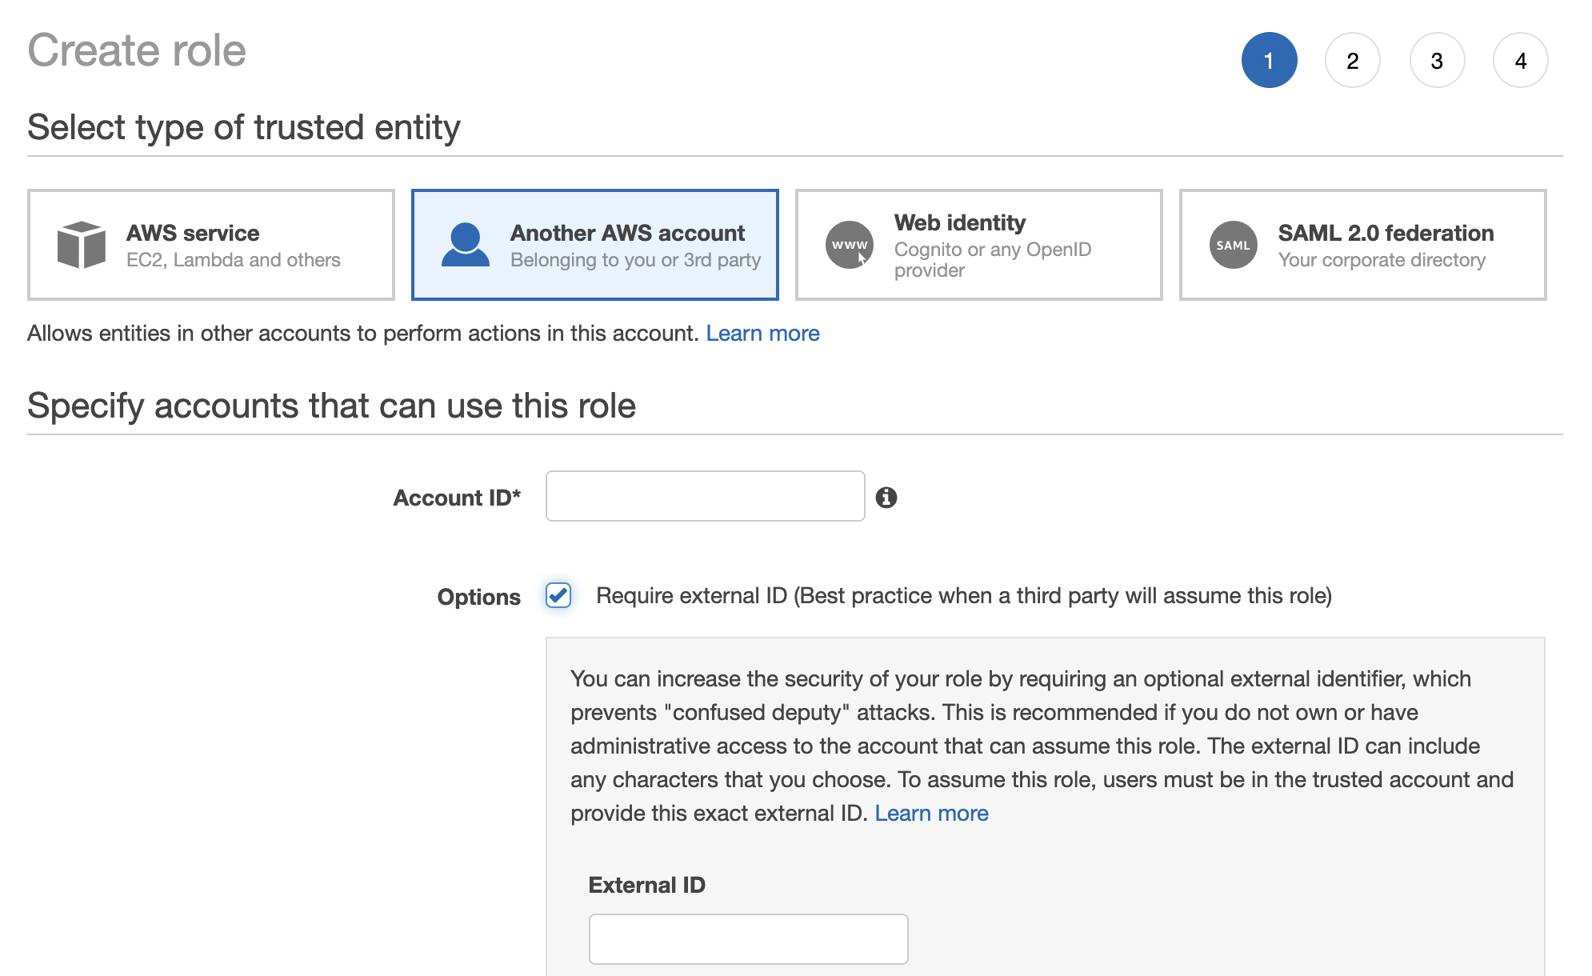The height and width of the screenshot is (976, 1592).
Task: Click the 'Account ID*' label
Action: pyautogui.click(x=457, y=498)
